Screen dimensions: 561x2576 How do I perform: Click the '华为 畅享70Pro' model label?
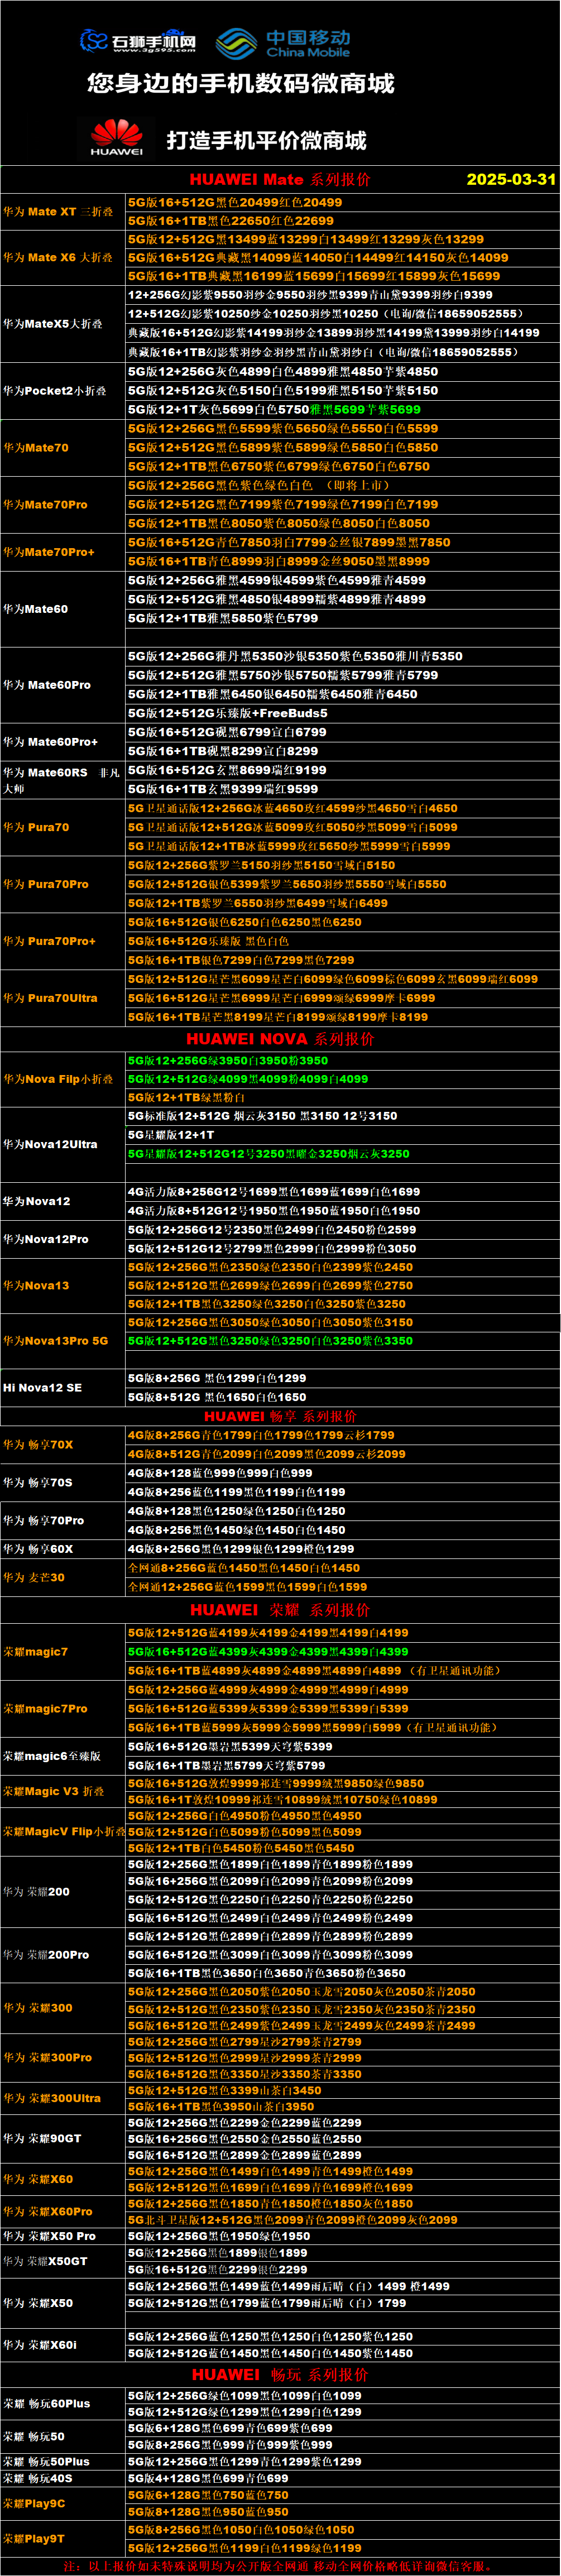point(44,1521)
